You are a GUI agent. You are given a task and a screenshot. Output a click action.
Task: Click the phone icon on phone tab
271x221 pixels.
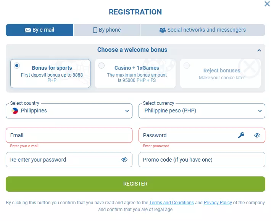tap(95, 30)
